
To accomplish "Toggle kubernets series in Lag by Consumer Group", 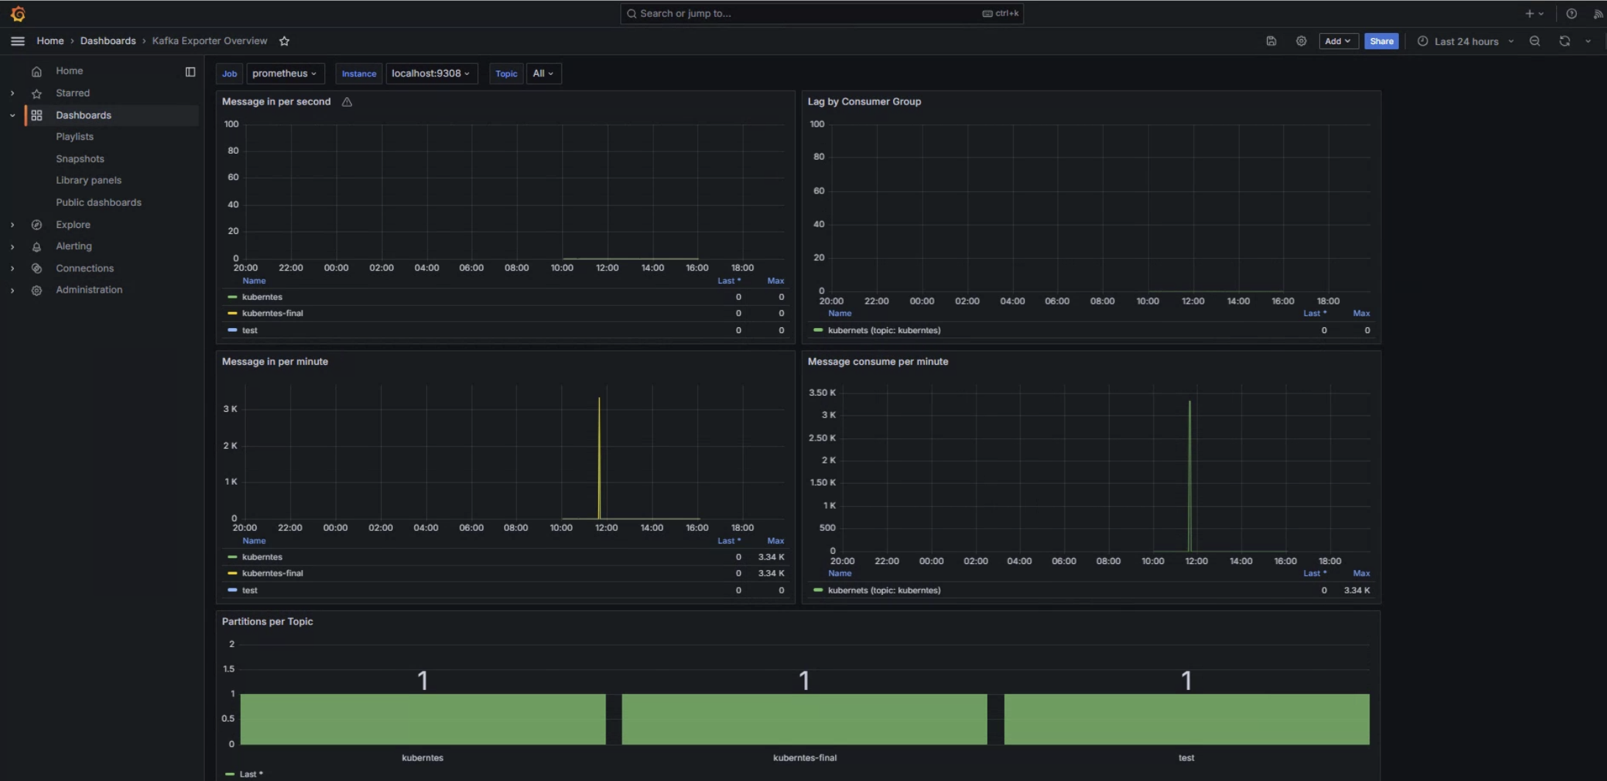I will 884,330.
